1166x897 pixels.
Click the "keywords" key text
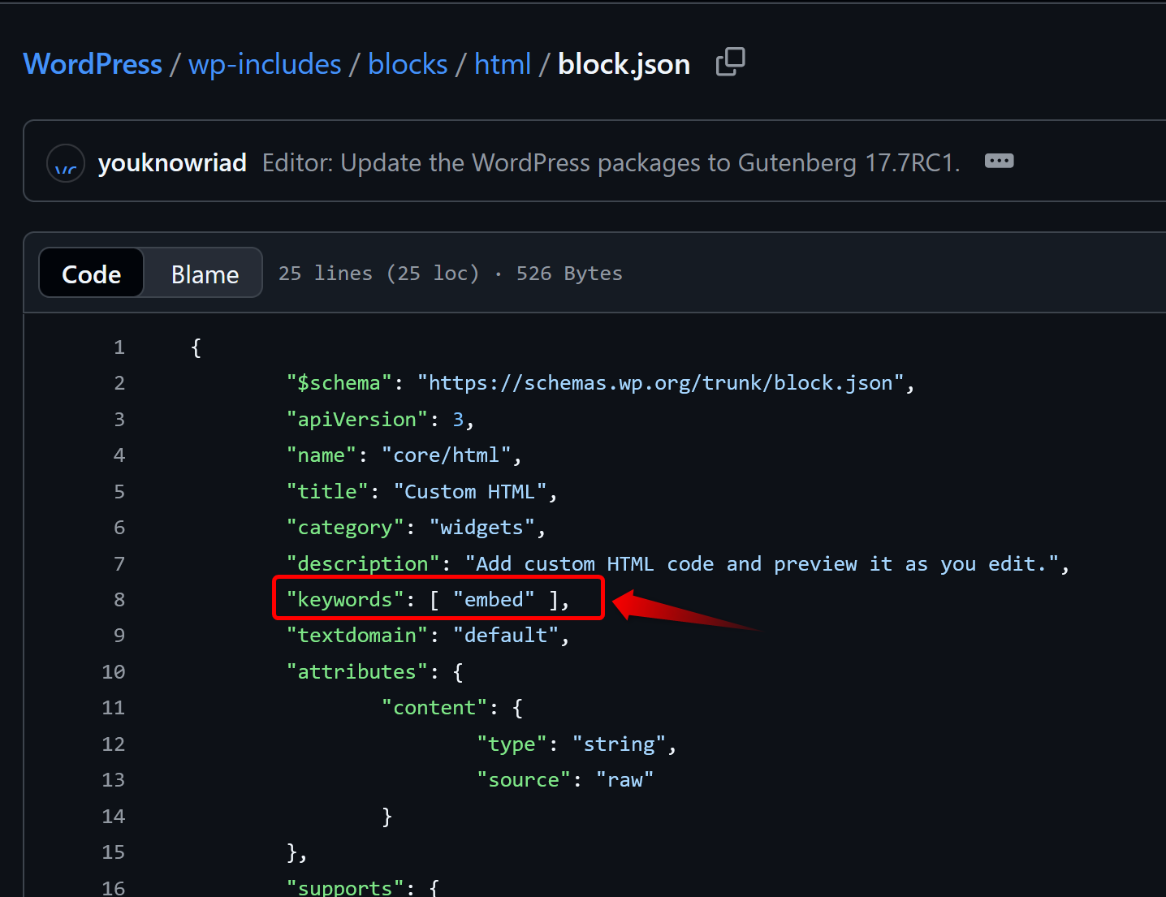[x=345, y=600]
